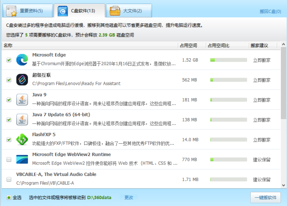Click the 1.71 MB size value
287x206 pixels.
pos(190,179)
